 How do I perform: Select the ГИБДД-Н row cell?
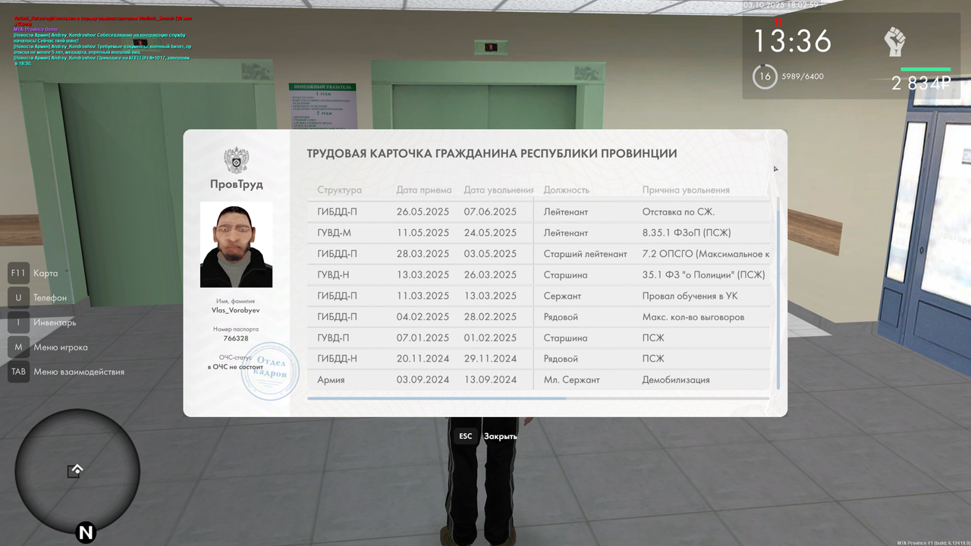(337, 359)
